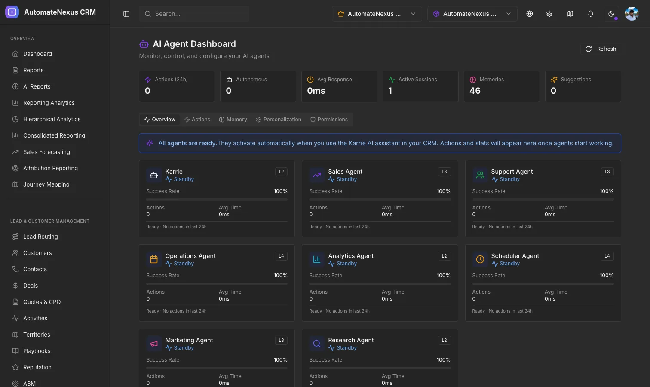Open Dashboard in the sidebar
Viewport: 650px width, 387px height.
55,54
